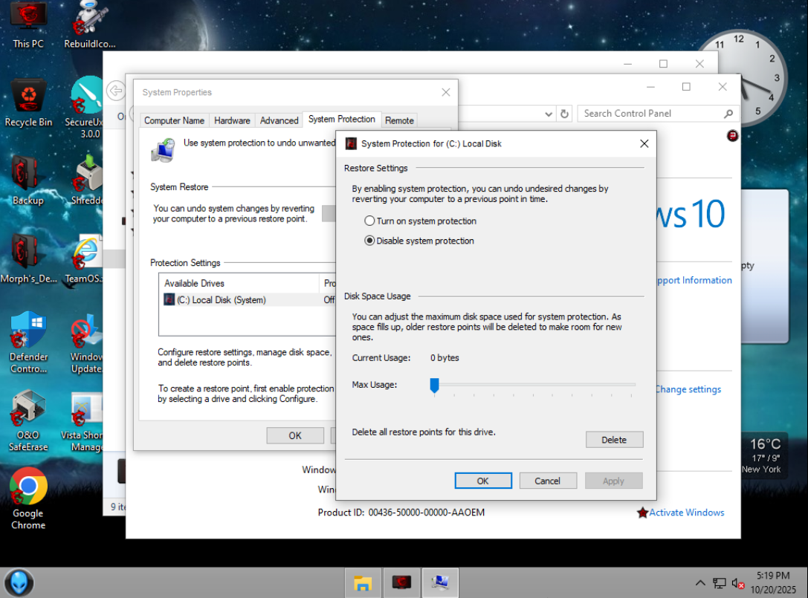Switch to the Remote tab
Viewport: 808px width, 598px height.
399,120
